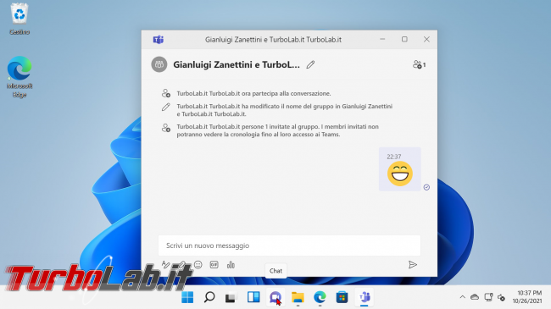Click the OneDrive cloud tray icon
This screenshot has height=309, width=551.
click(x=475, y=297)
